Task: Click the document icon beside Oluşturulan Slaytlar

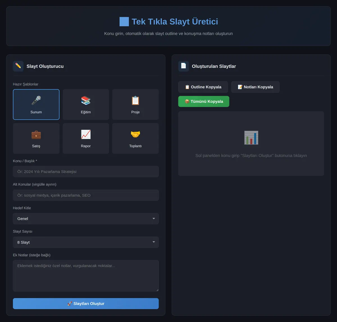Action: coord(183,66)
